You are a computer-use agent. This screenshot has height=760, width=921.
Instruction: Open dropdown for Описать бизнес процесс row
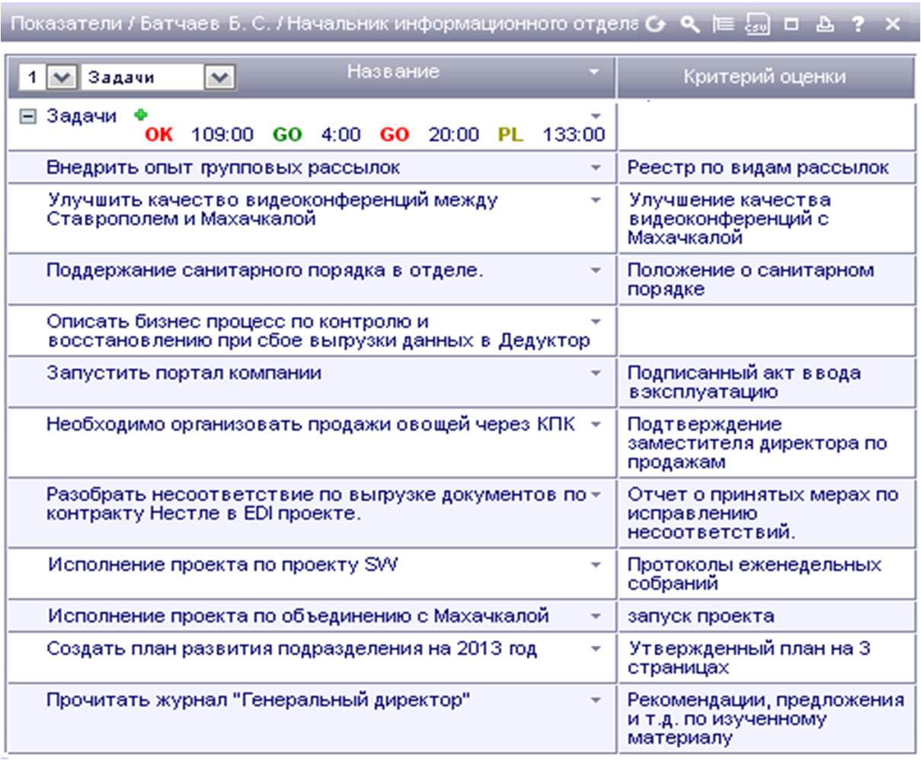click(x=596, y=322)
